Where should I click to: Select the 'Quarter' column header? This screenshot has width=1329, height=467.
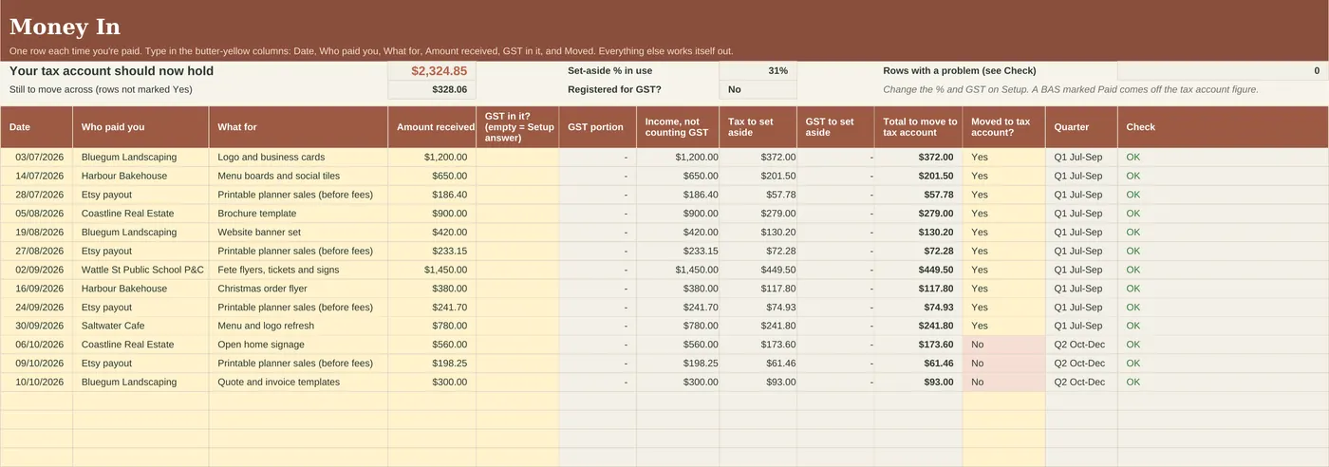click(x=1081, y=127)
